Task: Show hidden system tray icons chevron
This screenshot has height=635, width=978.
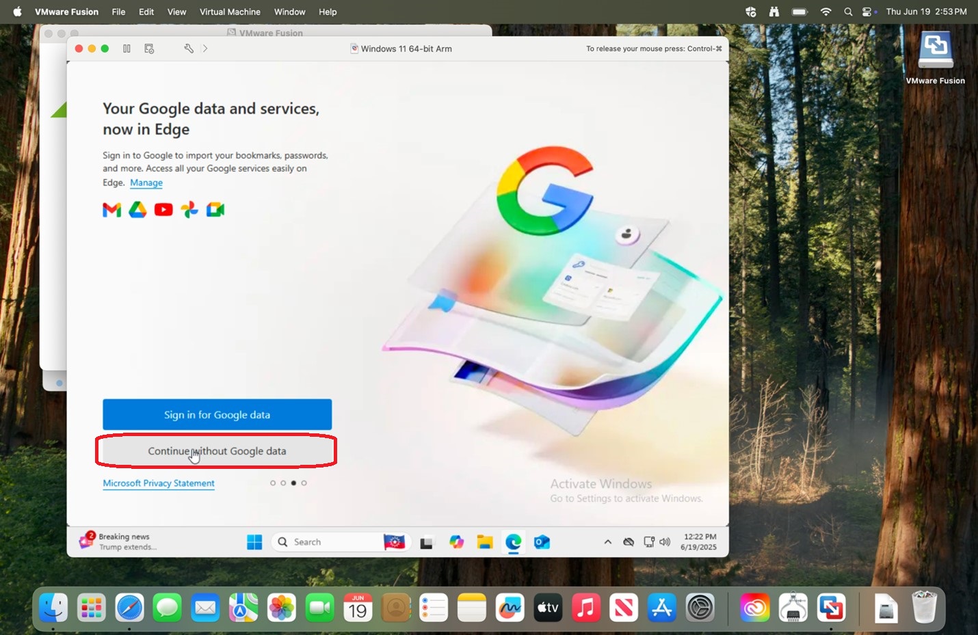Action: coord(607,542)
